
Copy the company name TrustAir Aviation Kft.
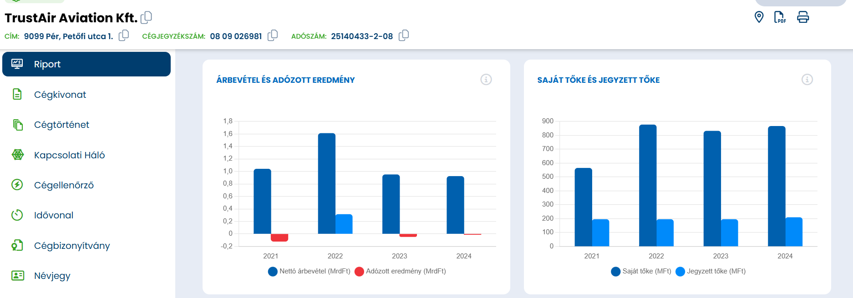point(146,17)
